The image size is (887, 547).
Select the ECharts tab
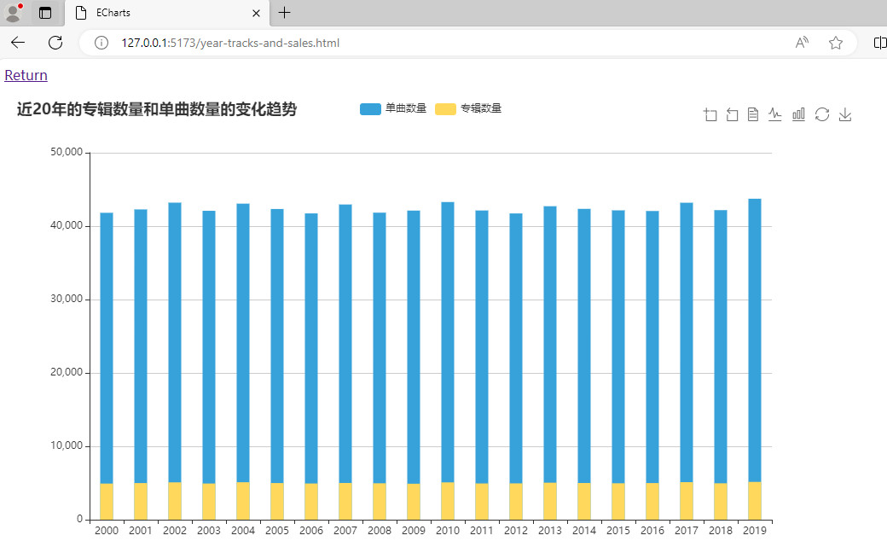coord(162,13)
